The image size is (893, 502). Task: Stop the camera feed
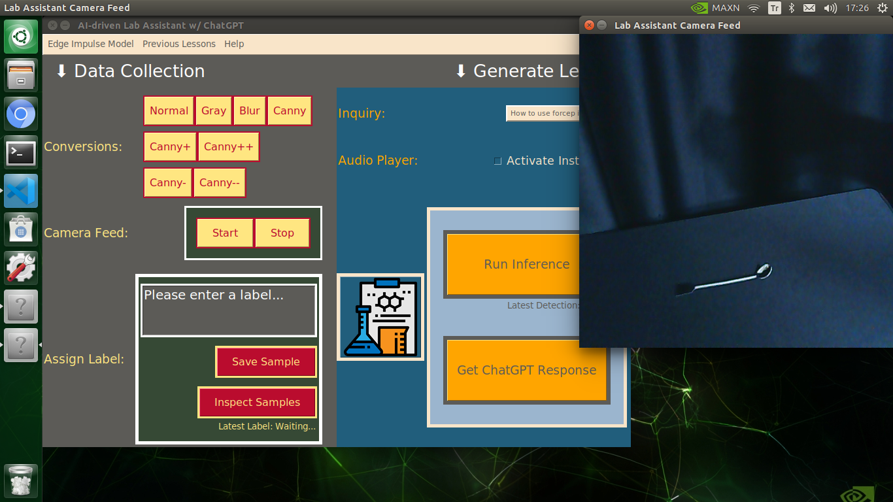282,233
